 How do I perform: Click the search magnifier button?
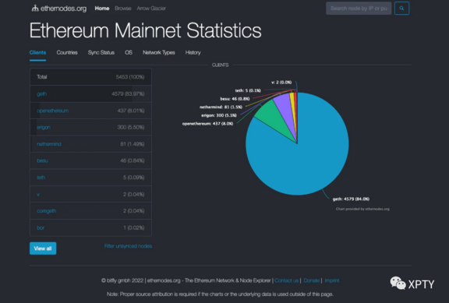pyautogui.click(x=401, y=9)
